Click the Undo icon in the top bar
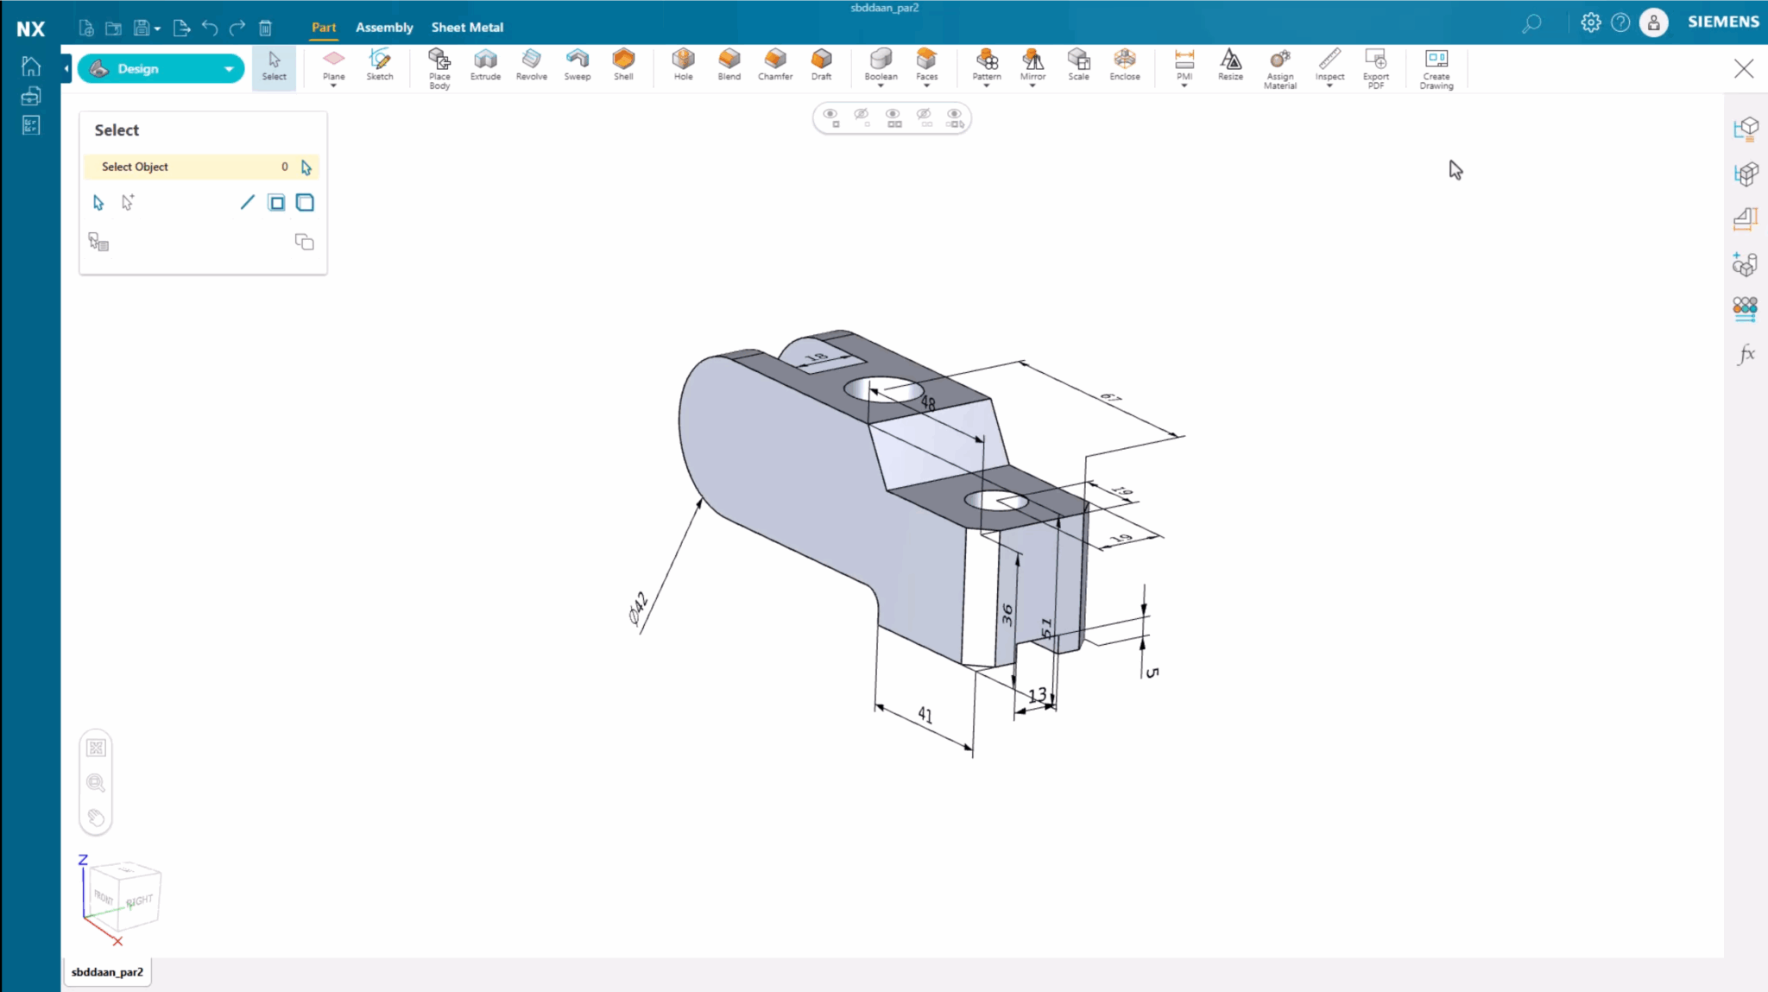 [208, 28]
